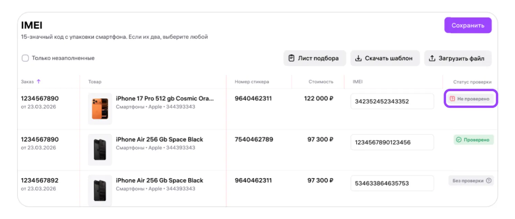Focus IMEI field containing 534633864635753

click(x=392, y=183)
